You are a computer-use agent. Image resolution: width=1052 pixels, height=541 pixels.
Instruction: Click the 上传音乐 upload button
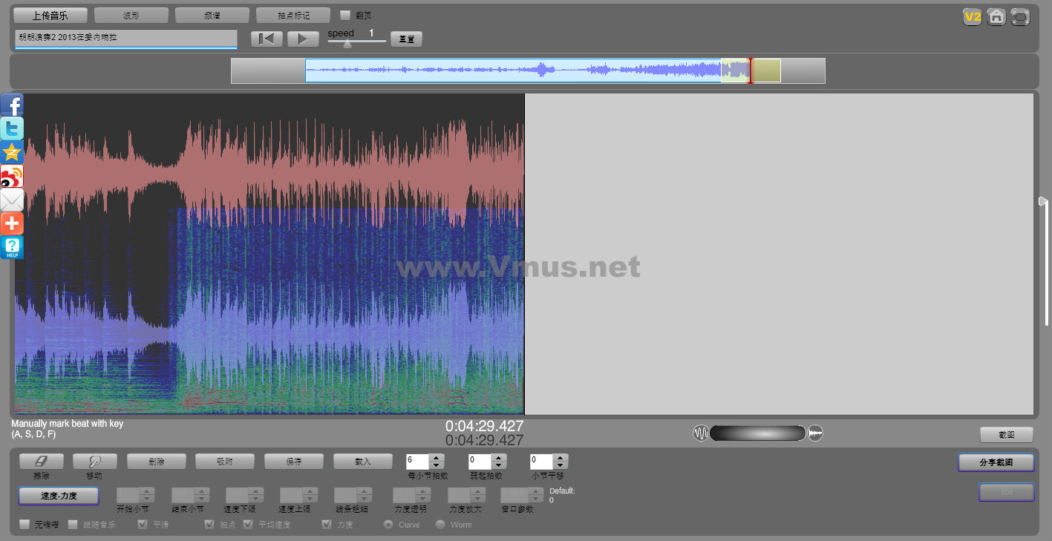50,15
